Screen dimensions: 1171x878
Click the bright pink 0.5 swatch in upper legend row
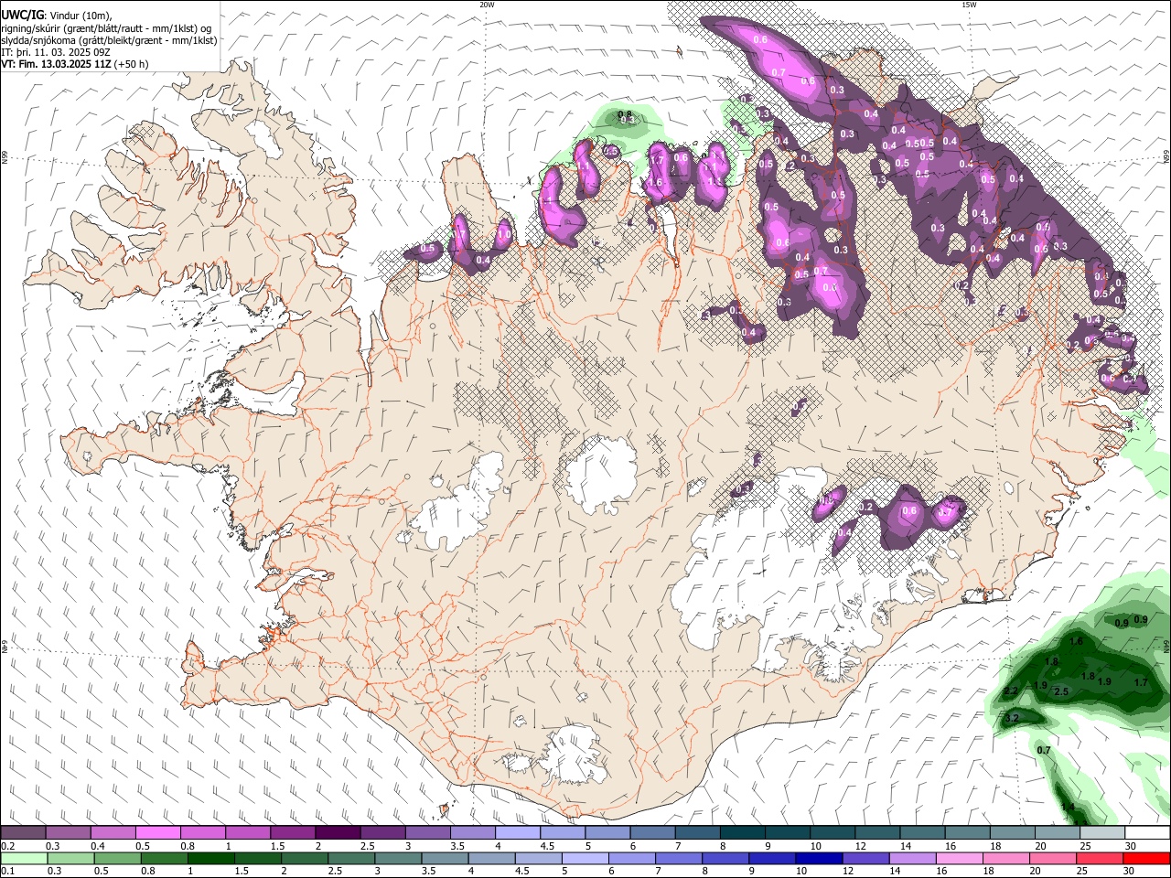pyautogui.click(x=157, y=833)
